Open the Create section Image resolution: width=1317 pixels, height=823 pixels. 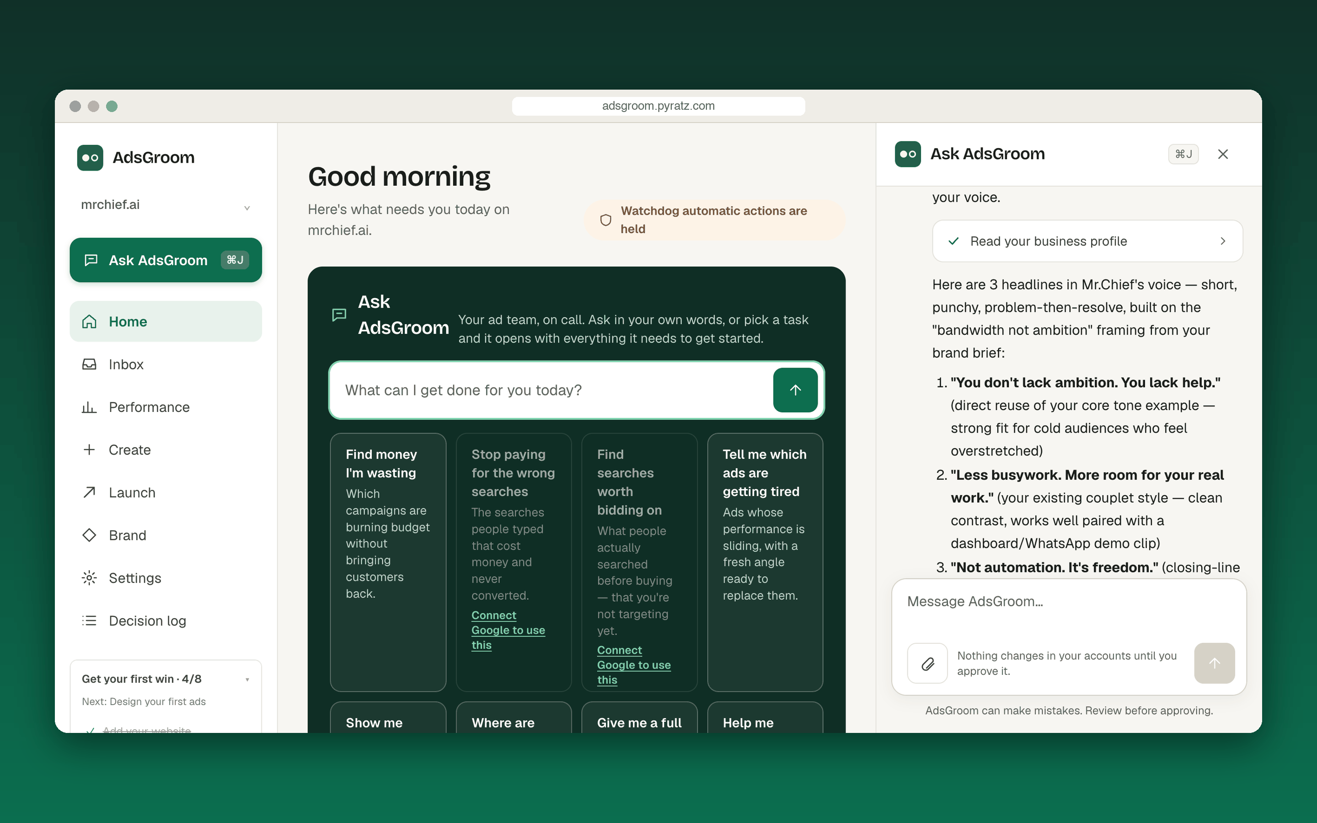(166, 449)
